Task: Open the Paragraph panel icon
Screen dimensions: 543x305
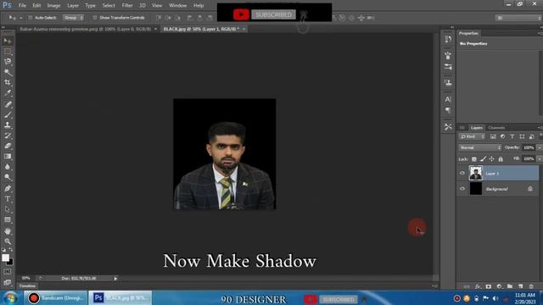Action: tap(448, 110)
